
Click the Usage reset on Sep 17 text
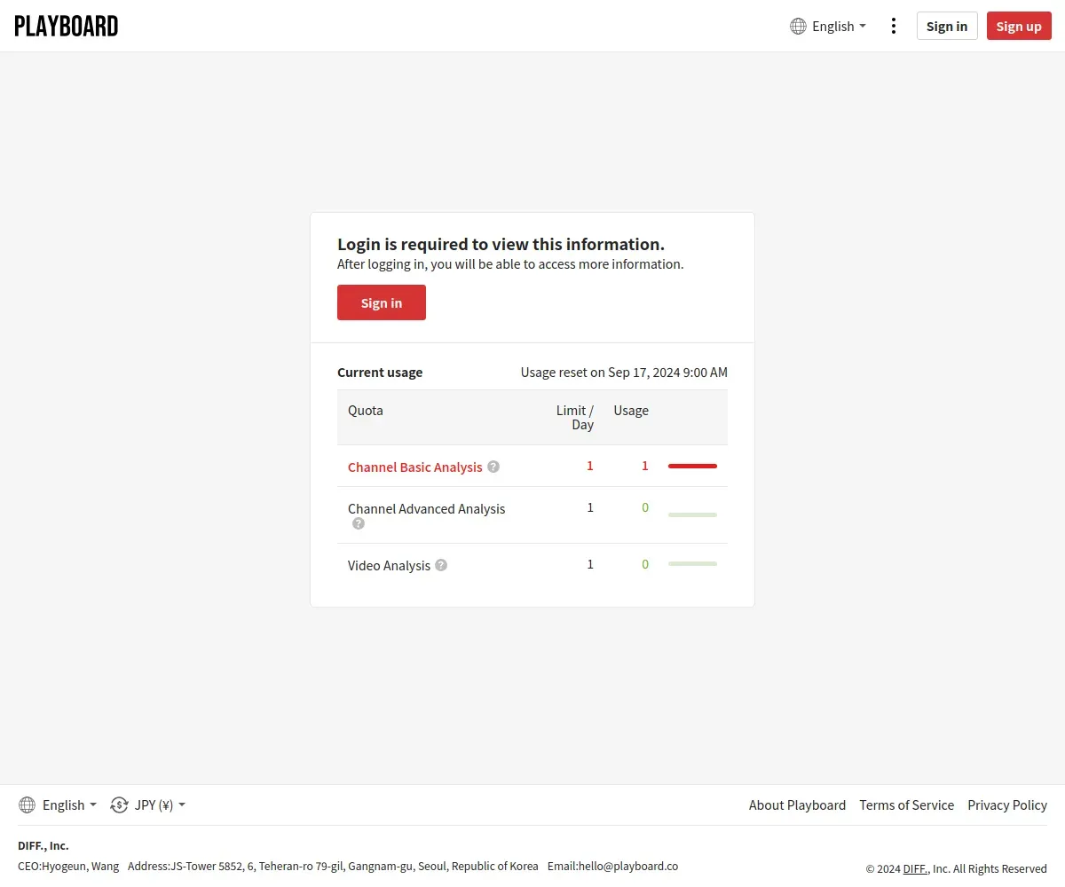point(624,373)
